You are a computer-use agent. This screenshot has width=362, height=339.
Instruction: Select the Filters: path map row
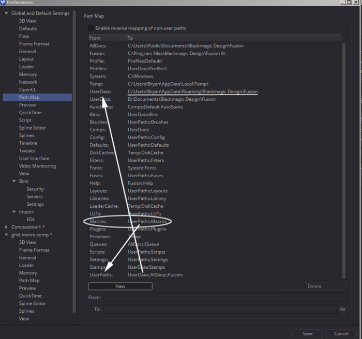click(215, 160)
